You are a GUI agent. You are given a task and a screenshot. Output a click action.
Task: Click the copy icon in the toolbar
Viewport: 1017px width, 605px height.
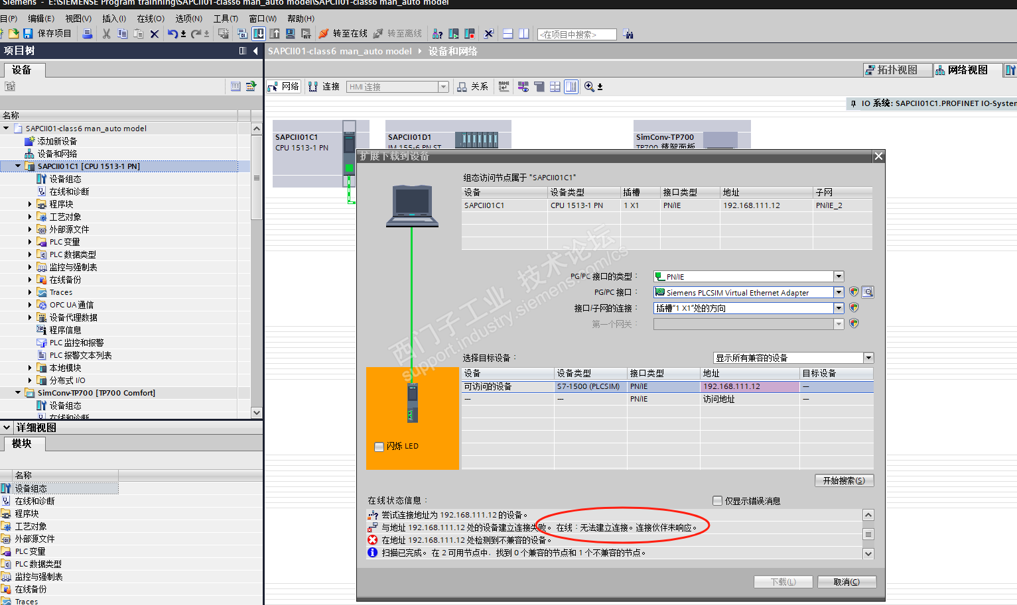pos(123,34)
